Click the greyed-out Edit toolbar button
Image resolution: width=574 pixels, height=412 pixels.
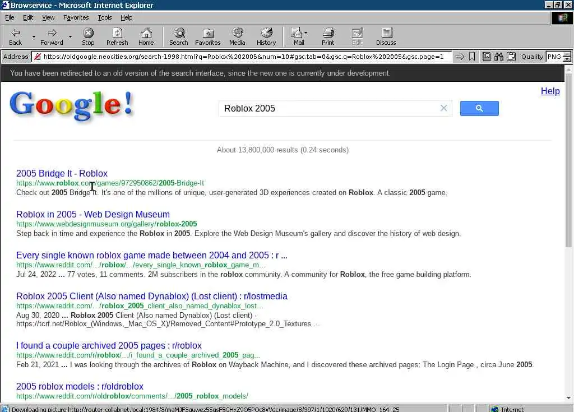(357, 36)
